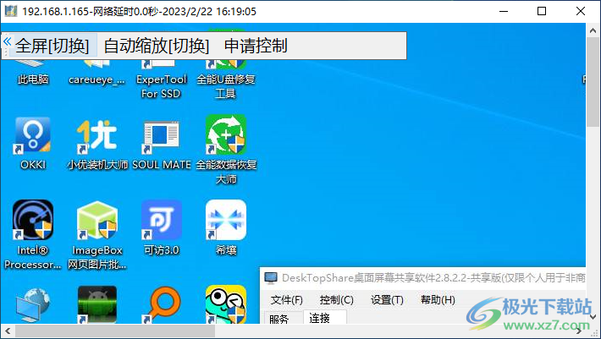The width and height of the screenshot is (601, 339).
Task: Select the careueye_ icon label
Action: (97, 79)
